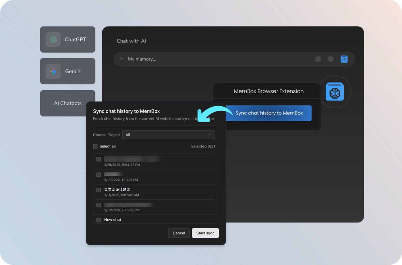Click Sync chat history to MemBox button

(269, 113)
